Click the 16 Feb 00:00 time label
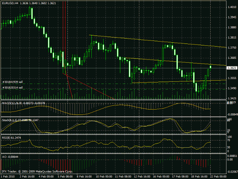Screen dimensions: 238x179 pos(161,176)
